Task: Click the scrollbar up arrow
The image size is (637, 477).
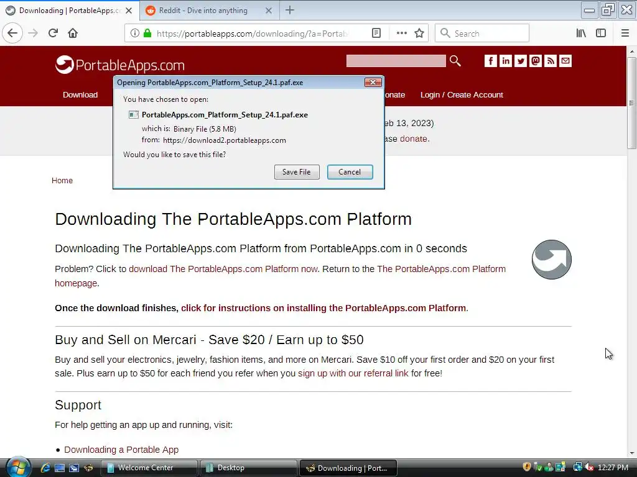Action: (631, 52)
